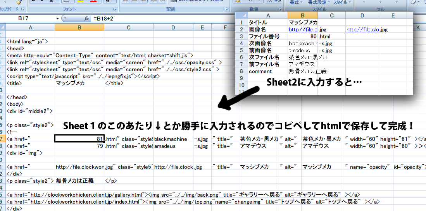
Task: Open the フォント group dialog launcher
Action: (115, 9)
